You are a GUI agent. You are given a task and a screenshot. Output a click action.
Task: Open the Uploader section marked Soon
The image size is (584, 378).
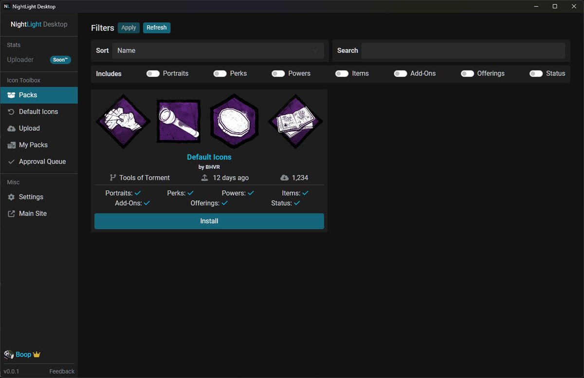(20, 59)
